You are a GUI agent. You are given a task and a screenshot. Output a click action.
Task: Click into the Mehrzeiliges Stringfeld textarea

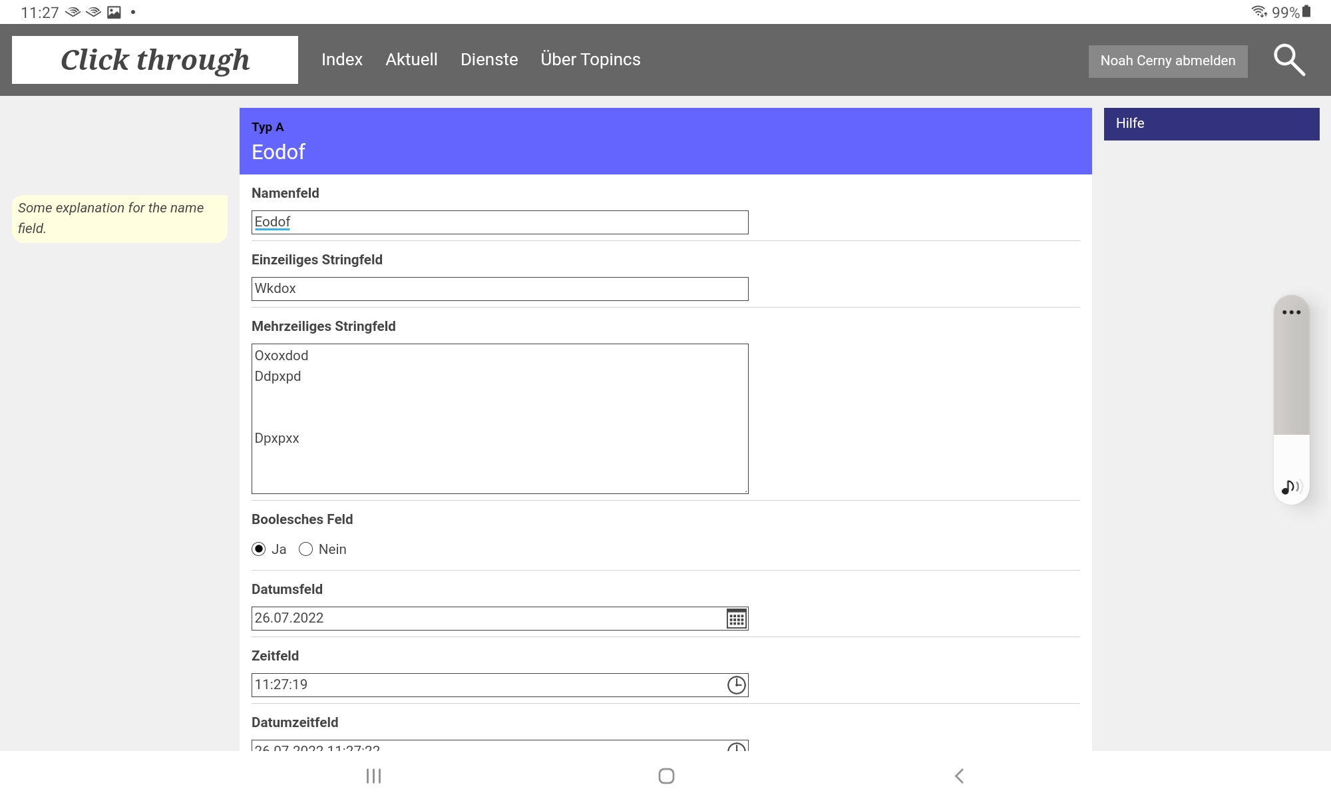coord(499,418)
